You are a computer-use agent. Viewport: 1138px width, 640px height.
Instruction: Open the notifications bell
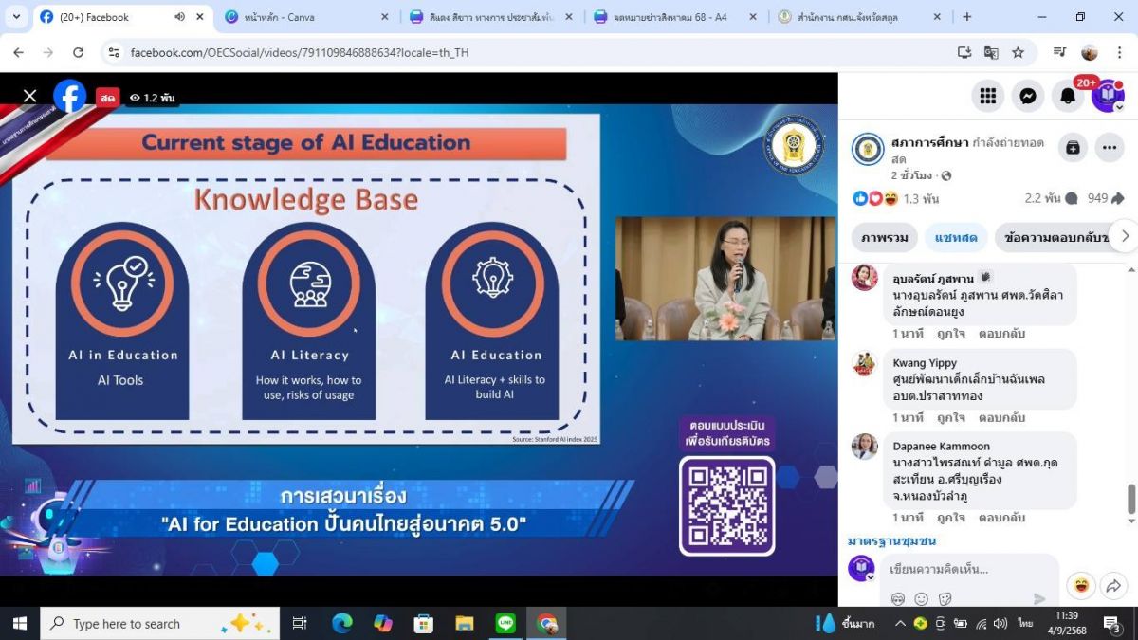(1068, 96)
